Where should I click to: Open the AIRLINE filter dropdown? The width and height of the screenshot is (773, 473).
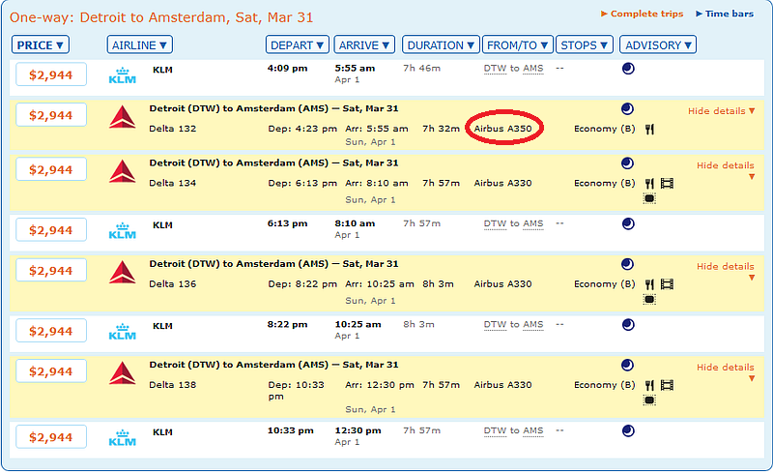click(139, 44)
